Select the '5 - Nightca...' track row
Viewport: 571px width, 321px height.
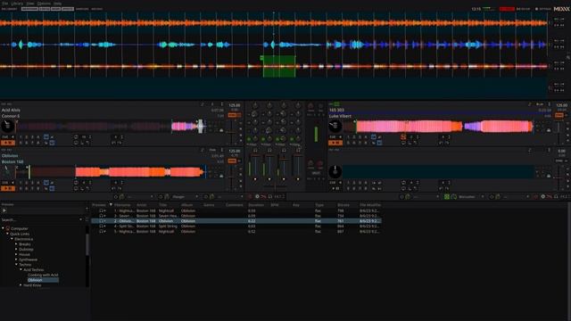236,231
